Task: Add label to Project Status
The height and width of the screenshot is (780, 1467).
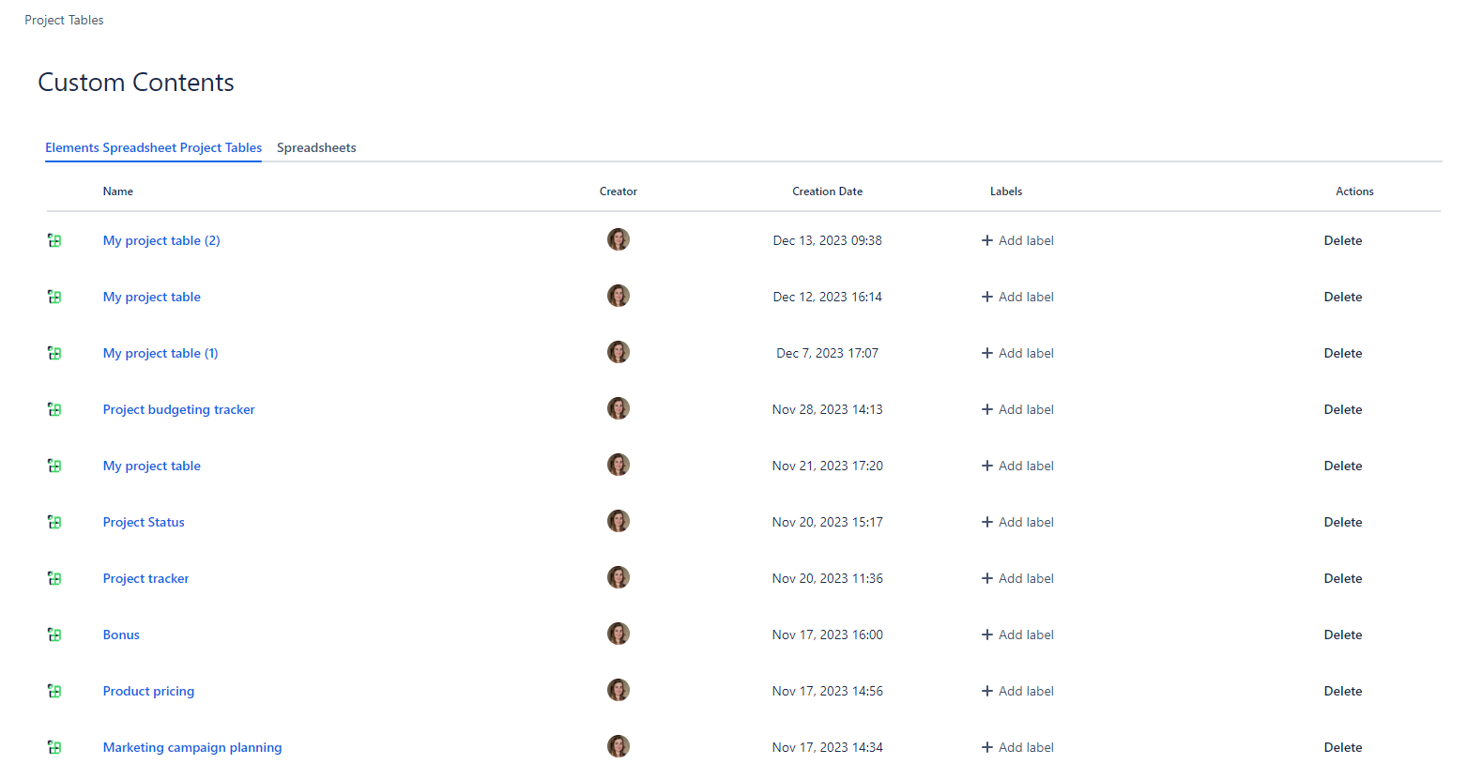Action: (x=1016, y=521)
